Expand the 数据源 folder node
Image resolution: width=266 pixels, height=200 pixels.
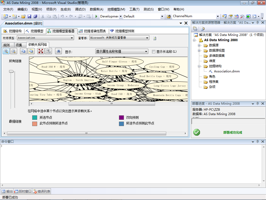(199, 45)
